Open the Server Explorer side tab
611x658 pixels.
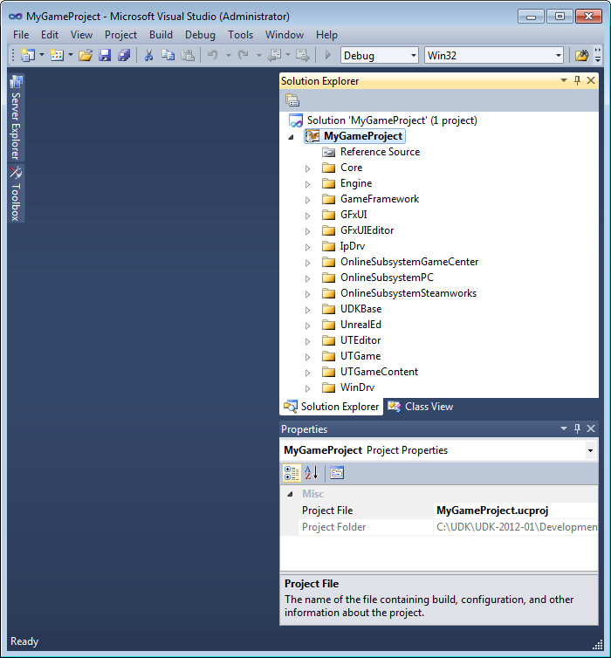point(16,118)
